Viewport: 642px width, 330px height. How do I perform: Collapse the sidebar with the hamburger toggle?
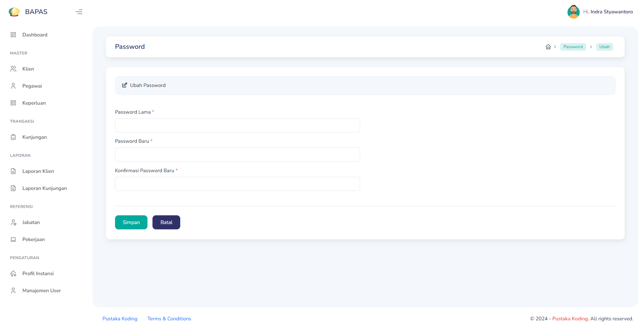[79, 12]
